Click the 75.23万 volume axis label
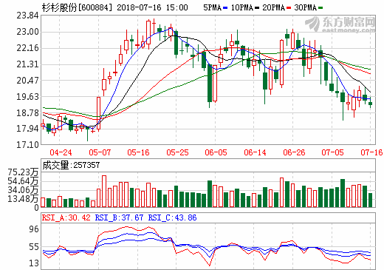This screenshot has height=270, width=384. [x=23, y=172]
